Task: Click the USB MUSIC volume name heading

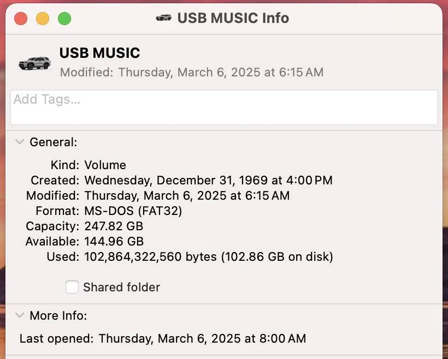Action: click(x=99, y=53)
